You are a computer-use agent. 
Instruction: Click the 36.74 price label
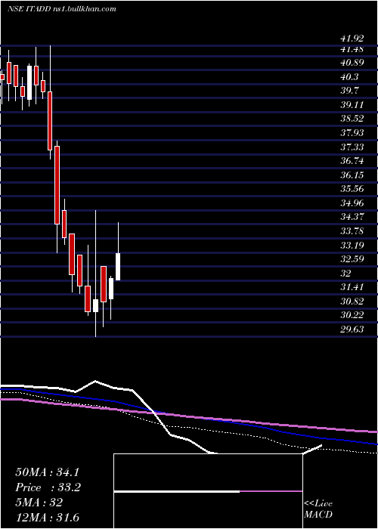click(352, 161)
